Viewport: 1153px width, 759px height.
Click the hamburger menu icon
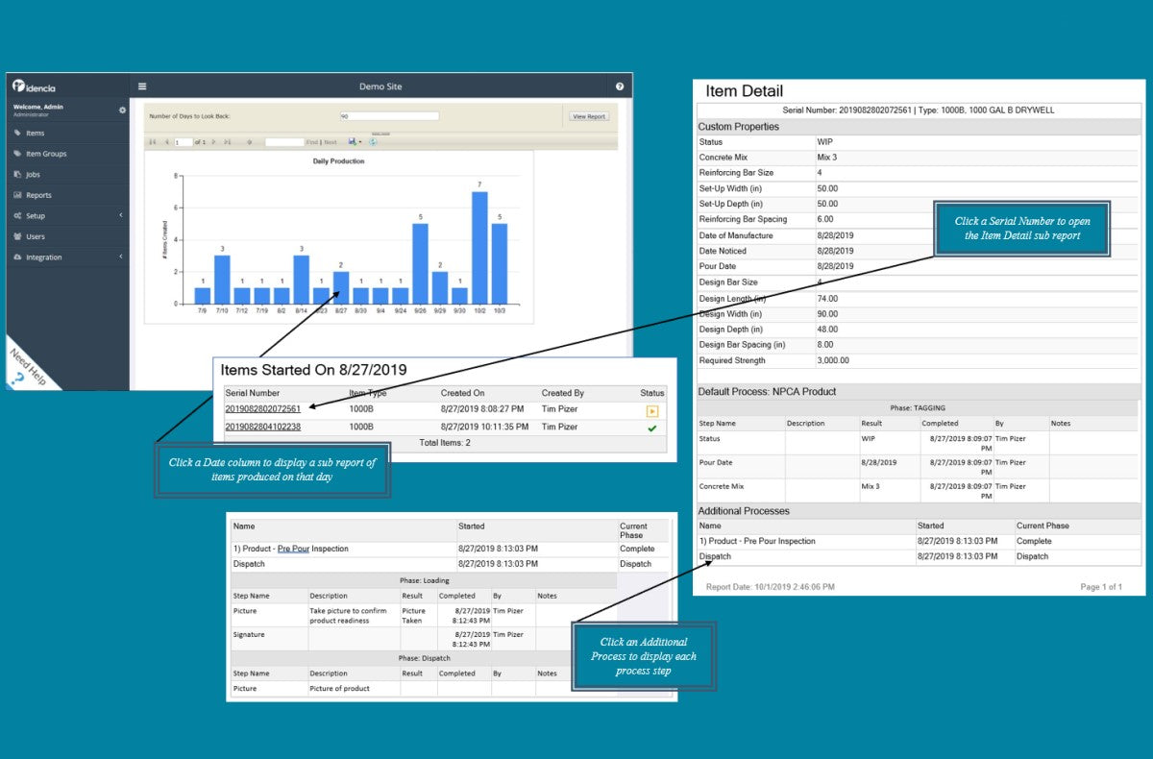pyautogui.click(x=142, y=86)
